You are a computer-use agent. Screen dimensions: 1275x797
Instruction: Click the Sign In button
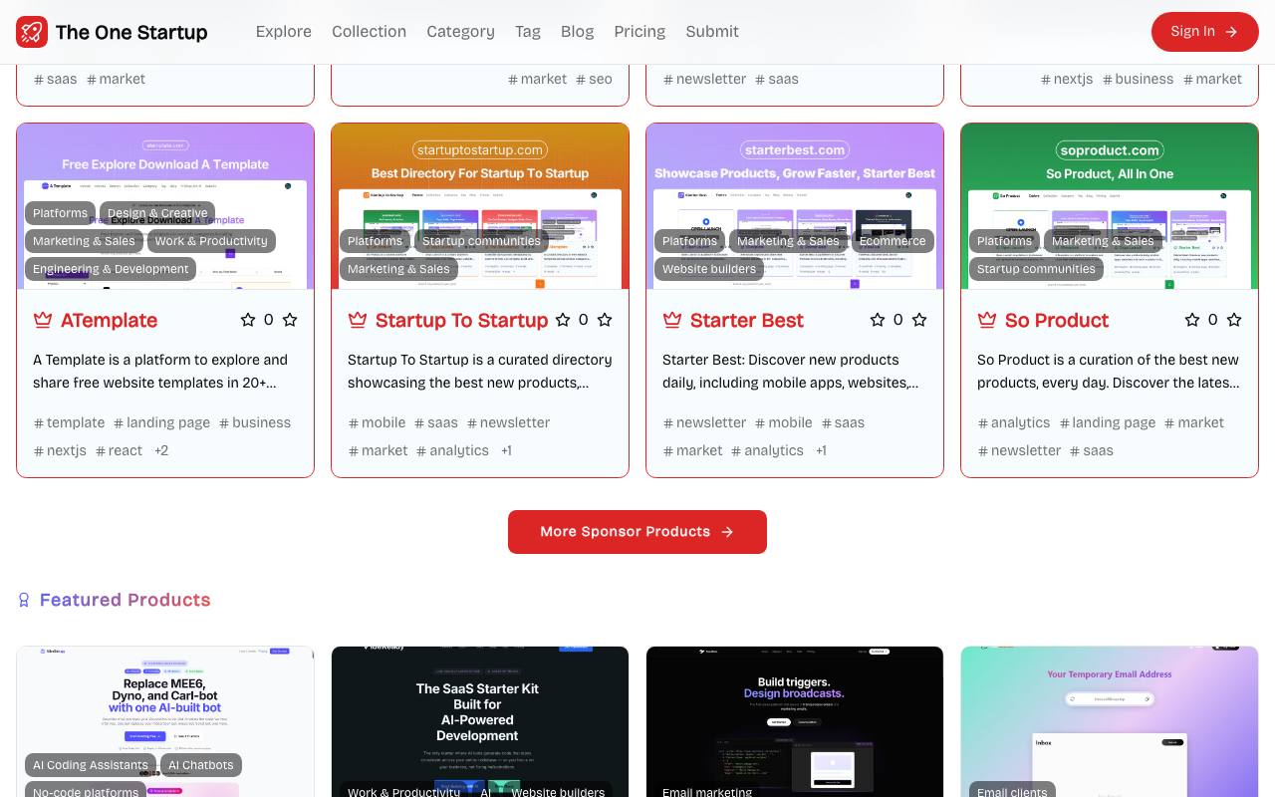pyautogui.click(x=1205, y=32)
